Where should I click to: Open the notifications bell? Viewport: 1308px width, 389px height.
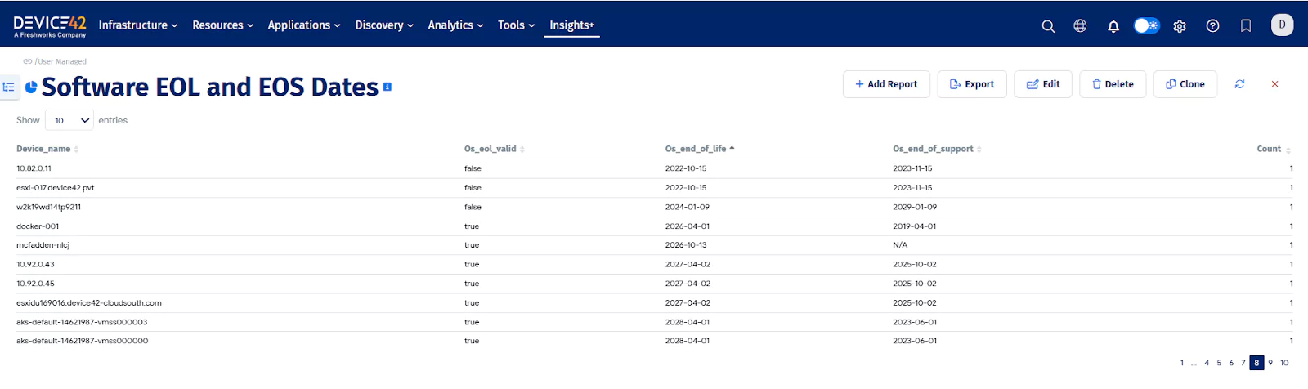pyautogui.click(x=1113, y=26)
